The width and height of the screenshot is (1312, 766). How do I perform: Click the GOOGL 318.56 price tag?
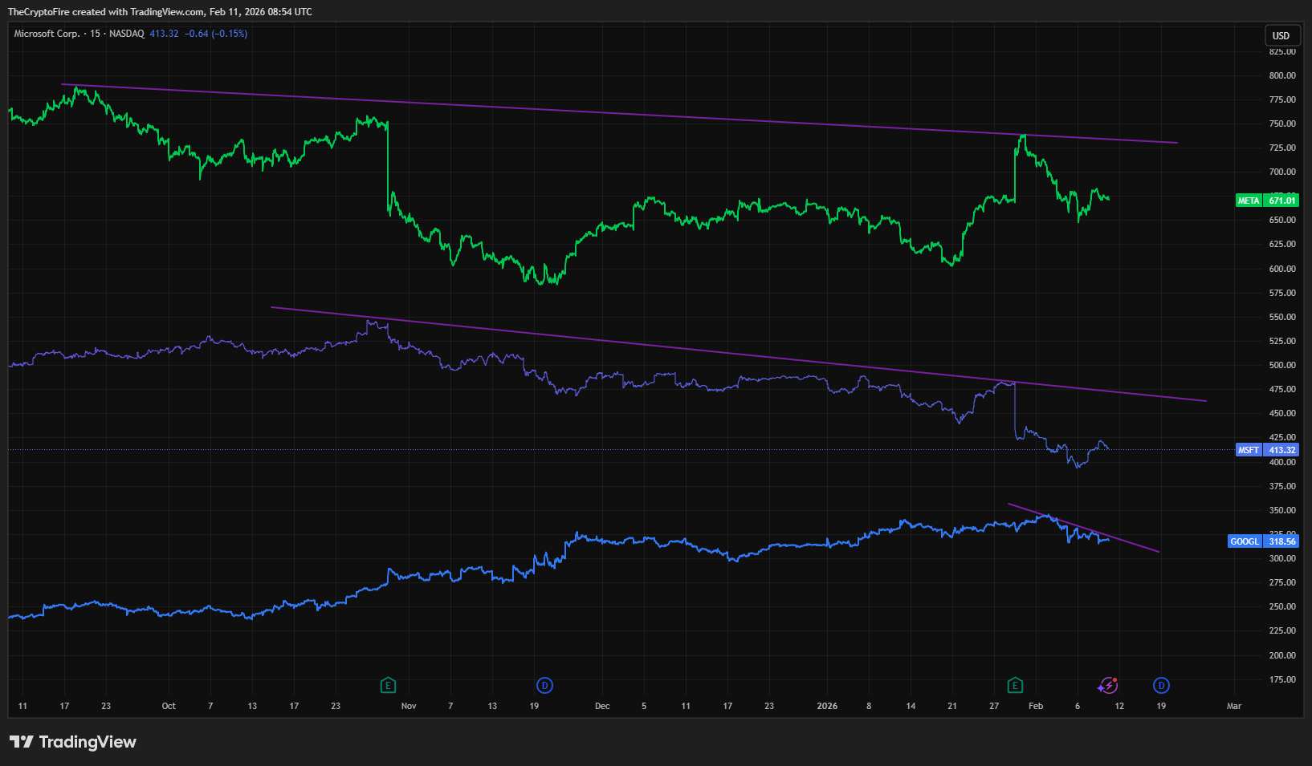click(1263, 541)
